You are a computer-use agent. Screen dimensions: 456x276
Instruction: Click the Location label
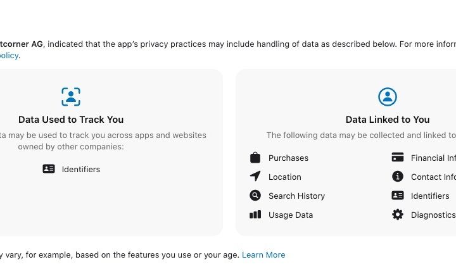[285, 177]
